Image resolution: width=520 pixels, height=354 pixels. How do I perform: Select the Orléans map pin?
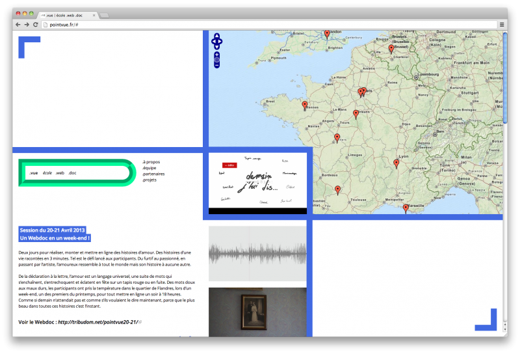(x=356, y=115)
